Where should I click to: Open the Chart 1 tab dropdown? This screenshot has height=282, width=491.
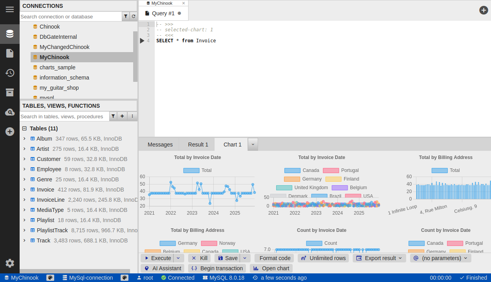[x=253, y=145]
